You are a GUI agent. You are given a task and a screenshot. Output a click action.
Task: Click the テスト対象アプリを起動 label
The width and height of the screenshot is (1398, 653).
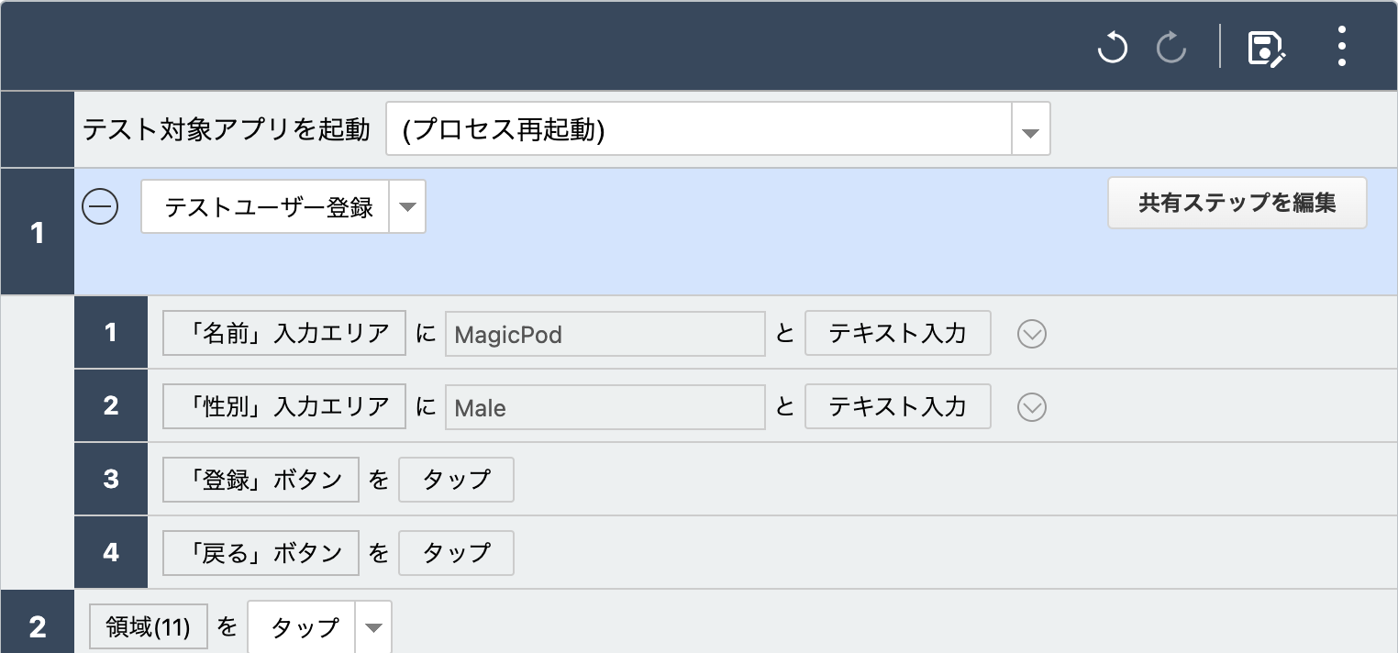[x=227, y=129]
